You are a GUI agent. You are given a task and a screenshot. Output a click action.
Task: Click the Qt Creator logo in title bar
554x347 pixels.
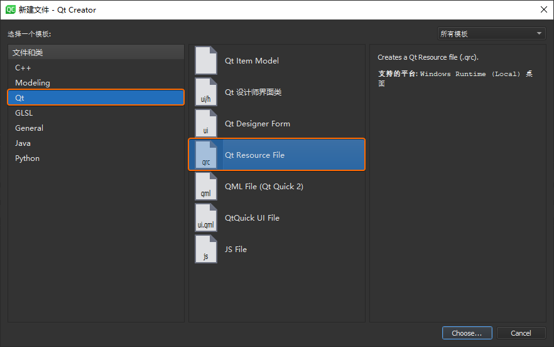(x=10, y=9)
